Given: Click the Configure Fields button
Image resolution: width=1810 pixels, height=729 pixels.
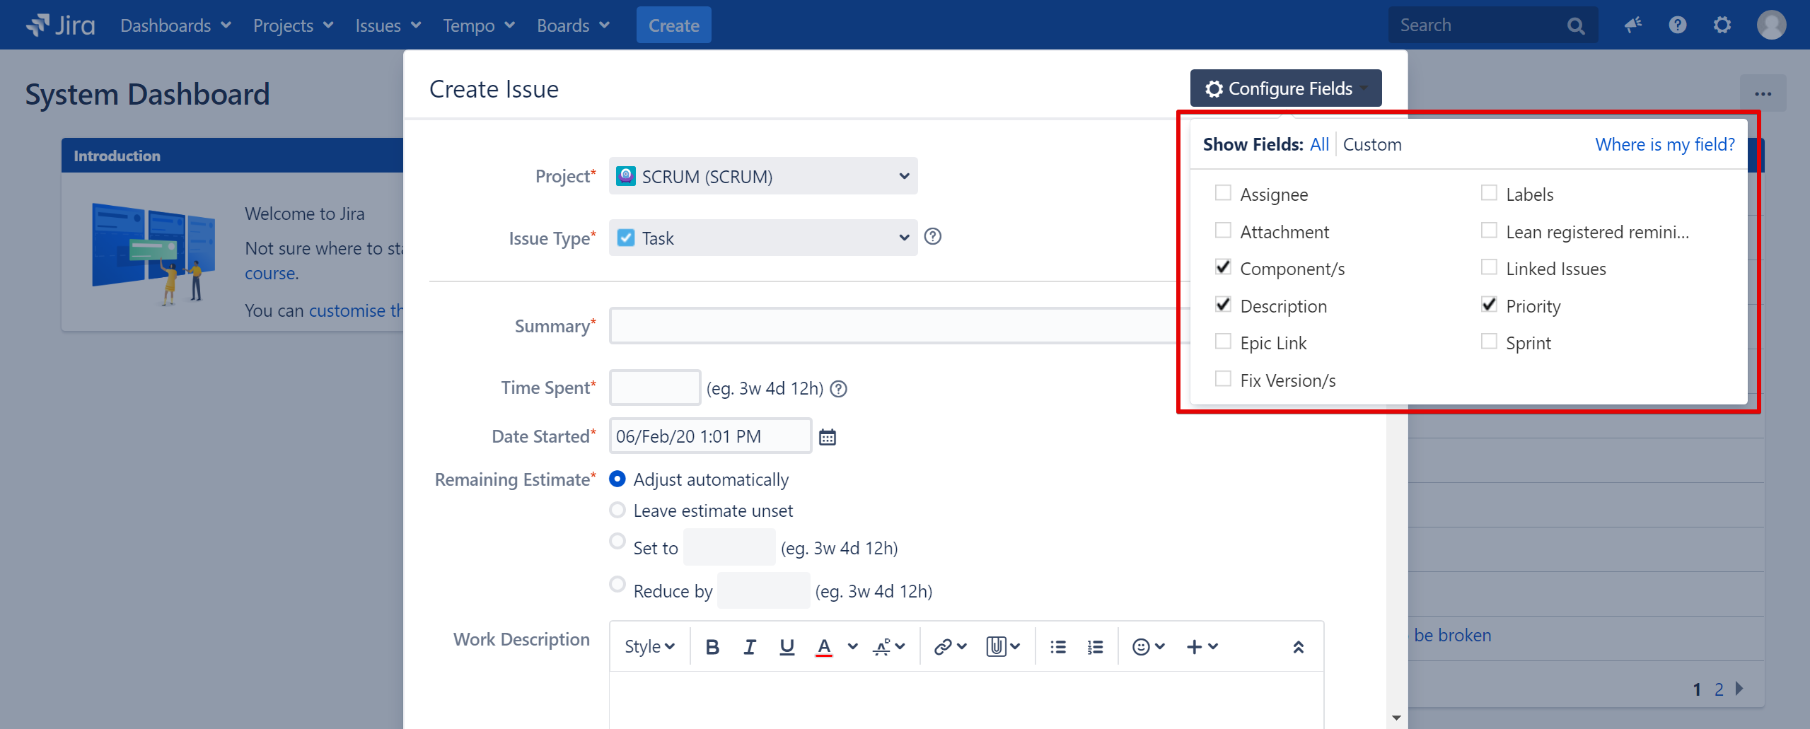Looking at the screenshot, I should click(1286, 88).
